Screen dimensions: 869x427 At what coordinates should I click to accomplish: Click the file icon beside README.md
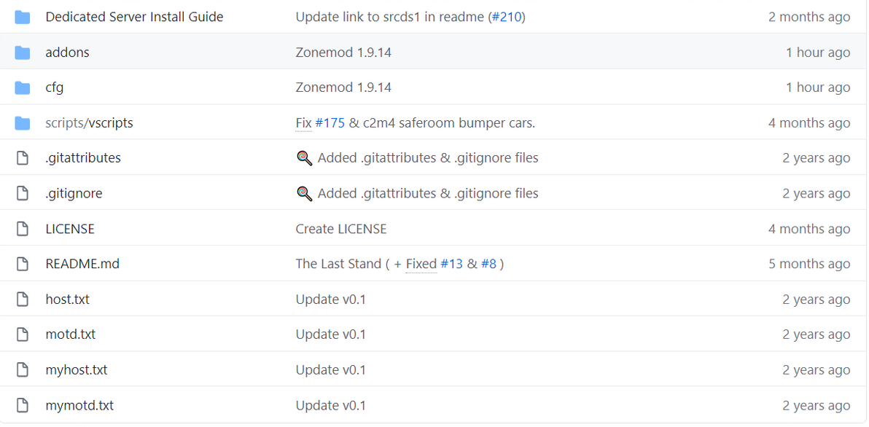pyautogui.click(x=23, y=264)
